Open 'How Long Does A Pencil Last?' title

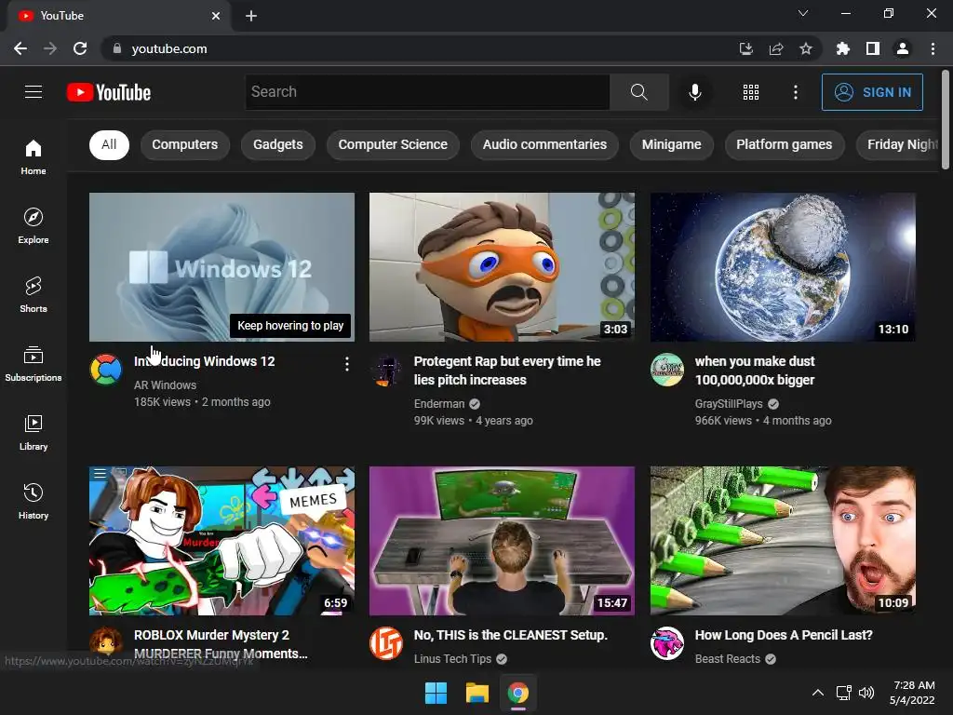coord(784,635)
